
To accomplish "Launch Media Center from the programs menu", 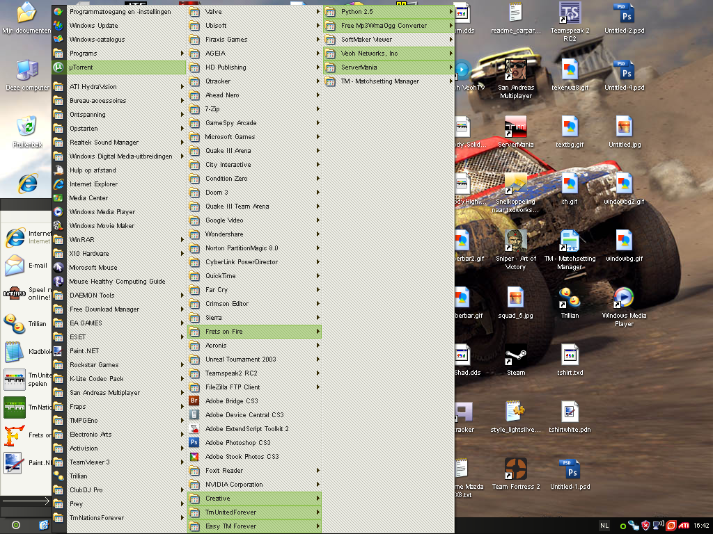I will coord(118,198).
